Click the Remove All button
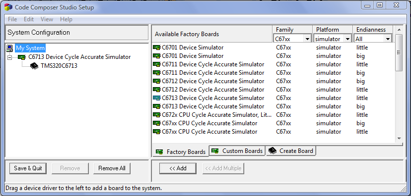 112,168
